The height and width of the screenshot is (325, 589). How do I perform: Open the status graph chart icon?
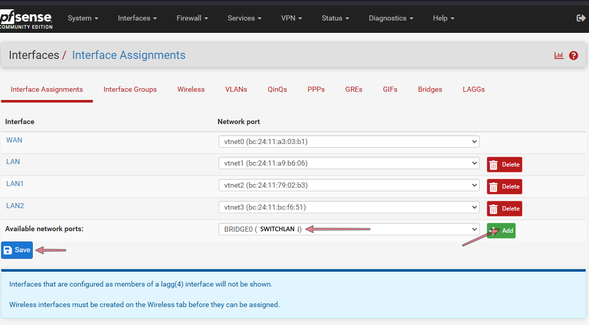559,55
